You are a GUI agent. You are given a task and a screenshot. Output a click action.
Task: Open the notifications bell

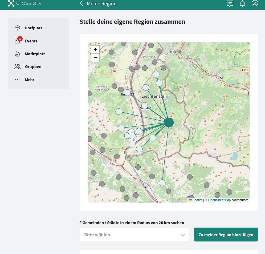click(242, 3)
